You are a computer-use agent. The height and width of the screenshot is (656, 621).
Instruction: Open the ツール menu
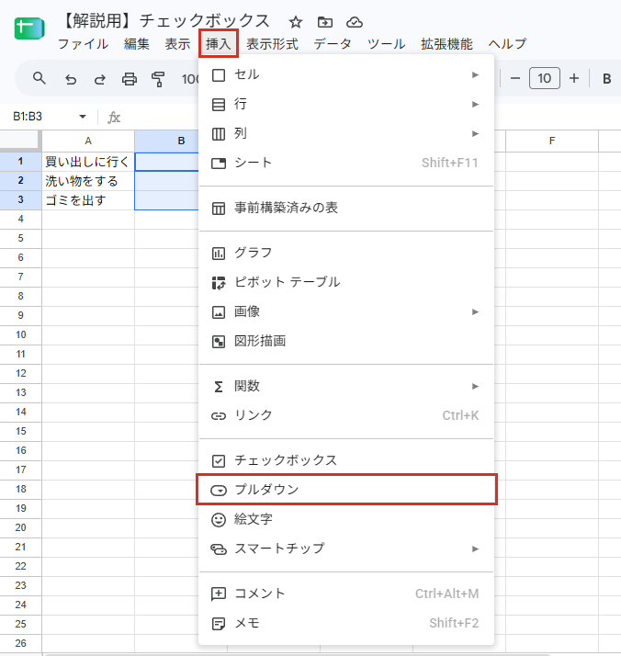386,44
